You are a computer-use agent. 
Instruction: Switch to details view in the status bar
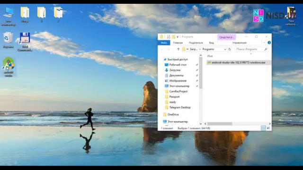[263, 128]
